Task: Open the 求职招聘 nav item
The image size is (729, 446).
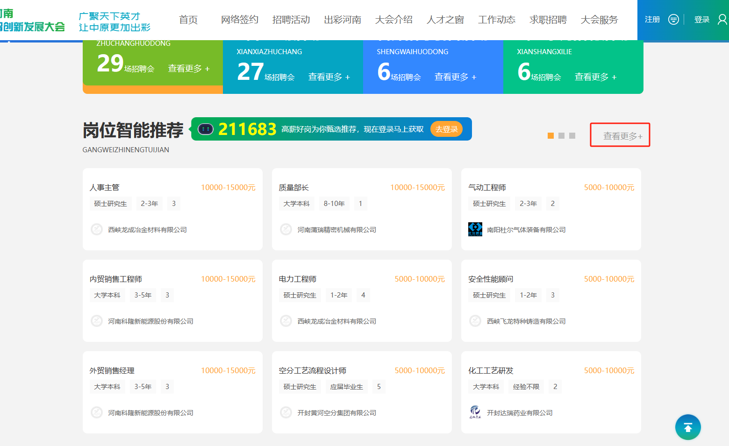Action: tap(548, 20)
